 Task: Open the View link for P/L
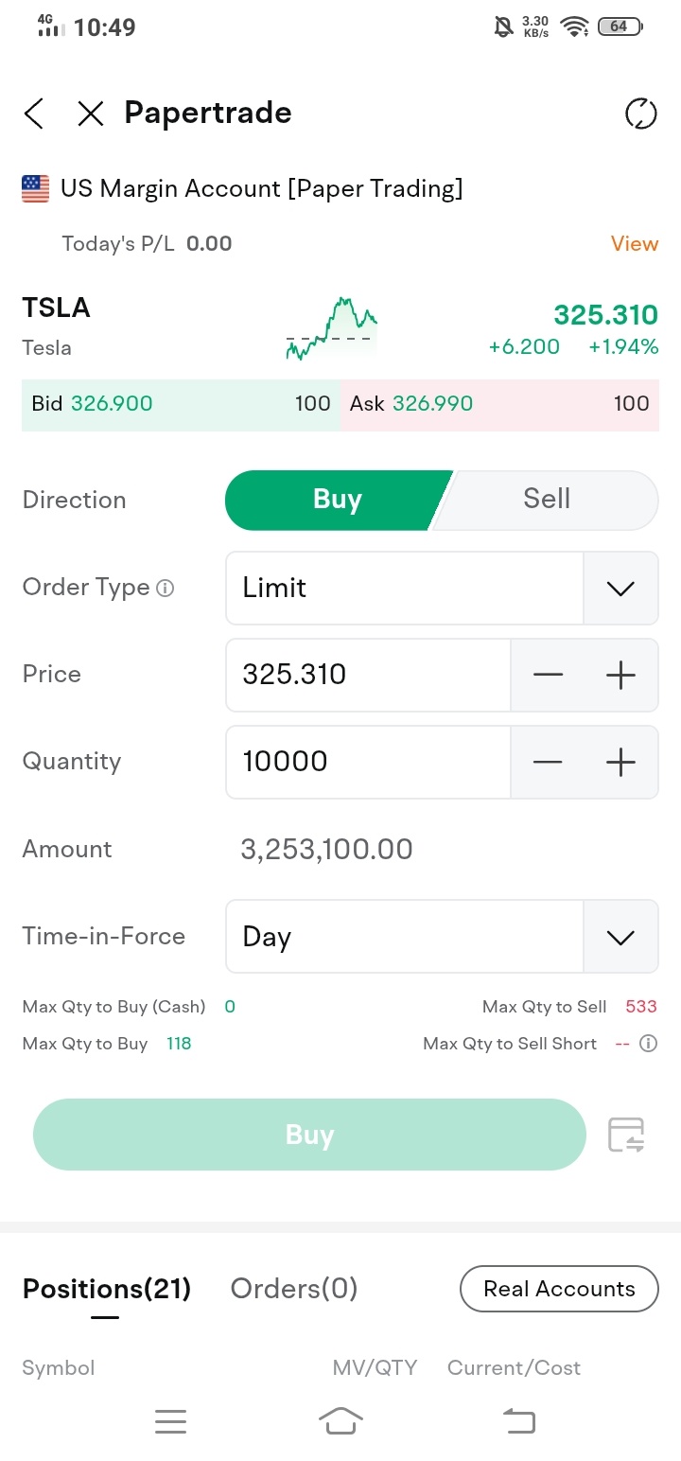pyautogui.click(x=635, y=244)
